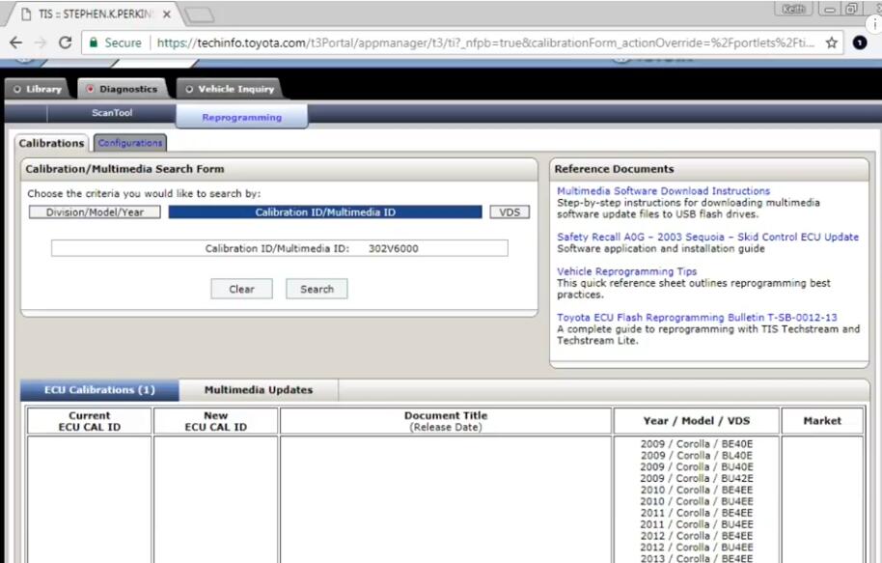Click the 2012 / Corolla / BU4EE row
882x563 pixels.
click(x=697, y=548)
